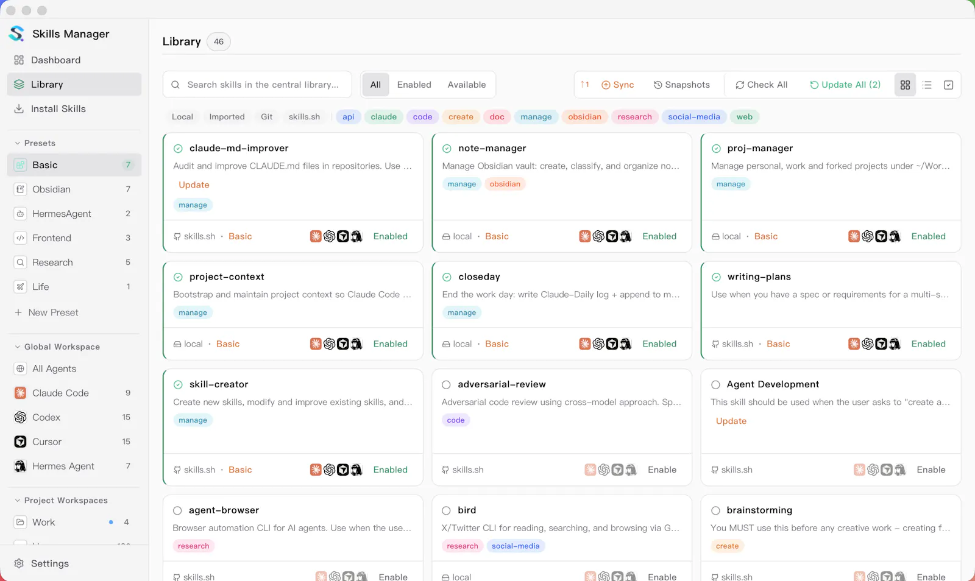The image size is (975, 581).
Task: Toggle Hermes agent icon on closeday card
Action: 625,344
